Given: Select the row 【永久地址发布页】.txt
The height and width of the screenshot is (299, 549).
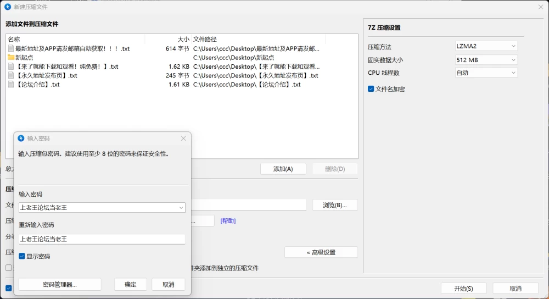Looking at the screenshot, I should [46, 76].
